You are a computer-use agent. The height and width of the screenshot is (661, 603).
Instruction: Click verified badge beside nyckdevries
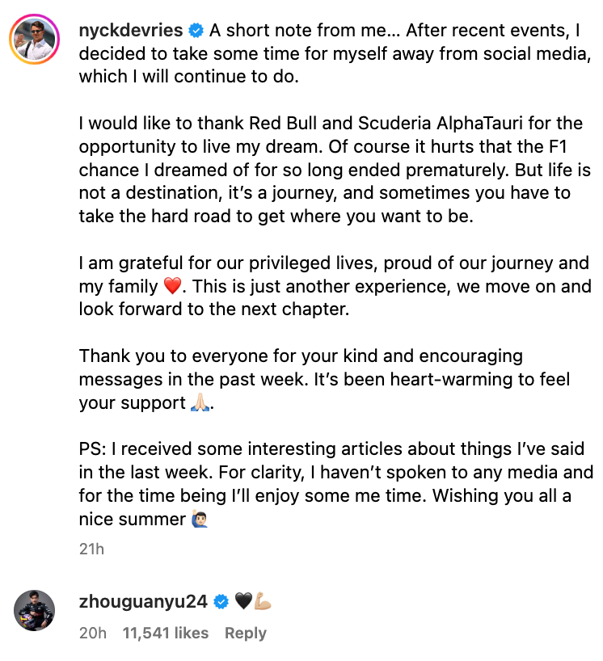click(196, 31)
